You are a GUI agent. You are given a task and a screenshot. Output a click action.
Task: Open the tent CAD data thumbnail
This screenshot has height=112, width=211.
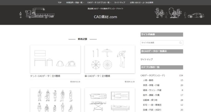point(55,59)
